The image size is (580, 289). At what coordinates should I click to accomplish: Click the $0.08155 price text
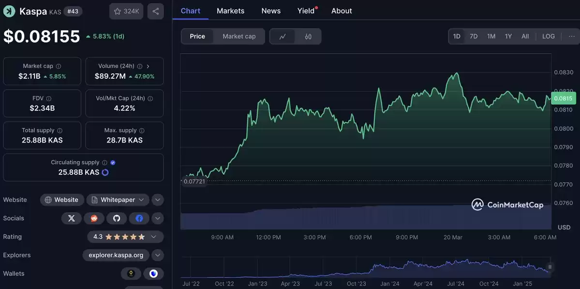pos(42,37)
